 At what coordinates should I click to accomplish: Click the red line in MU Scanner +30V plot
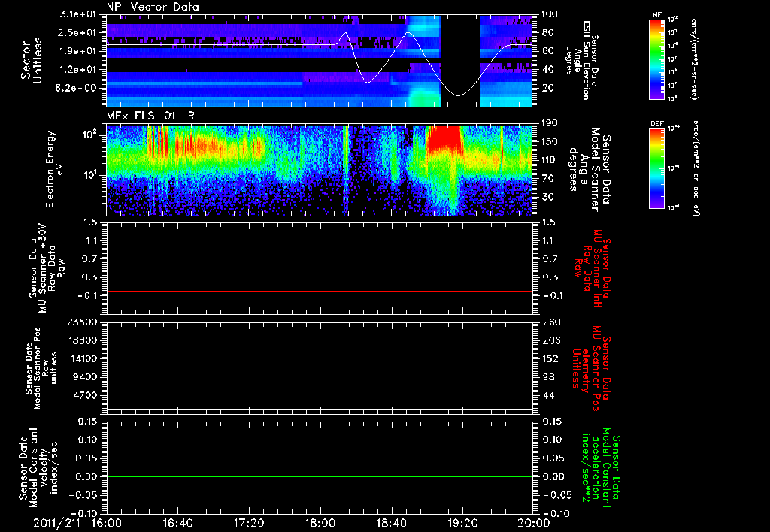319,291
